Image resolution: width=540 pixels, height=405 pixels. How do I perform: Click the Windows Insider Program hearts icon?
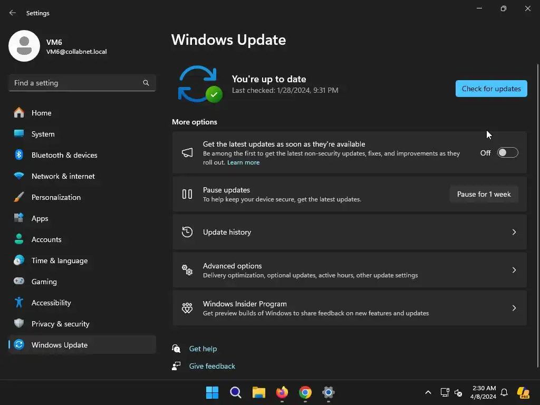coord(187,308)
